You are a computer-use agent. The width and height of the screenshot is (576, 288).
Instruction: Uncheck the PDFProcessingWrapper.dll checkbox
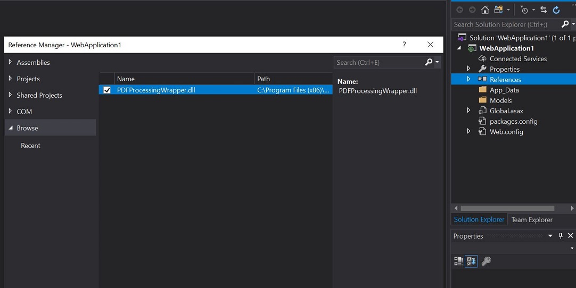[107, 90]
